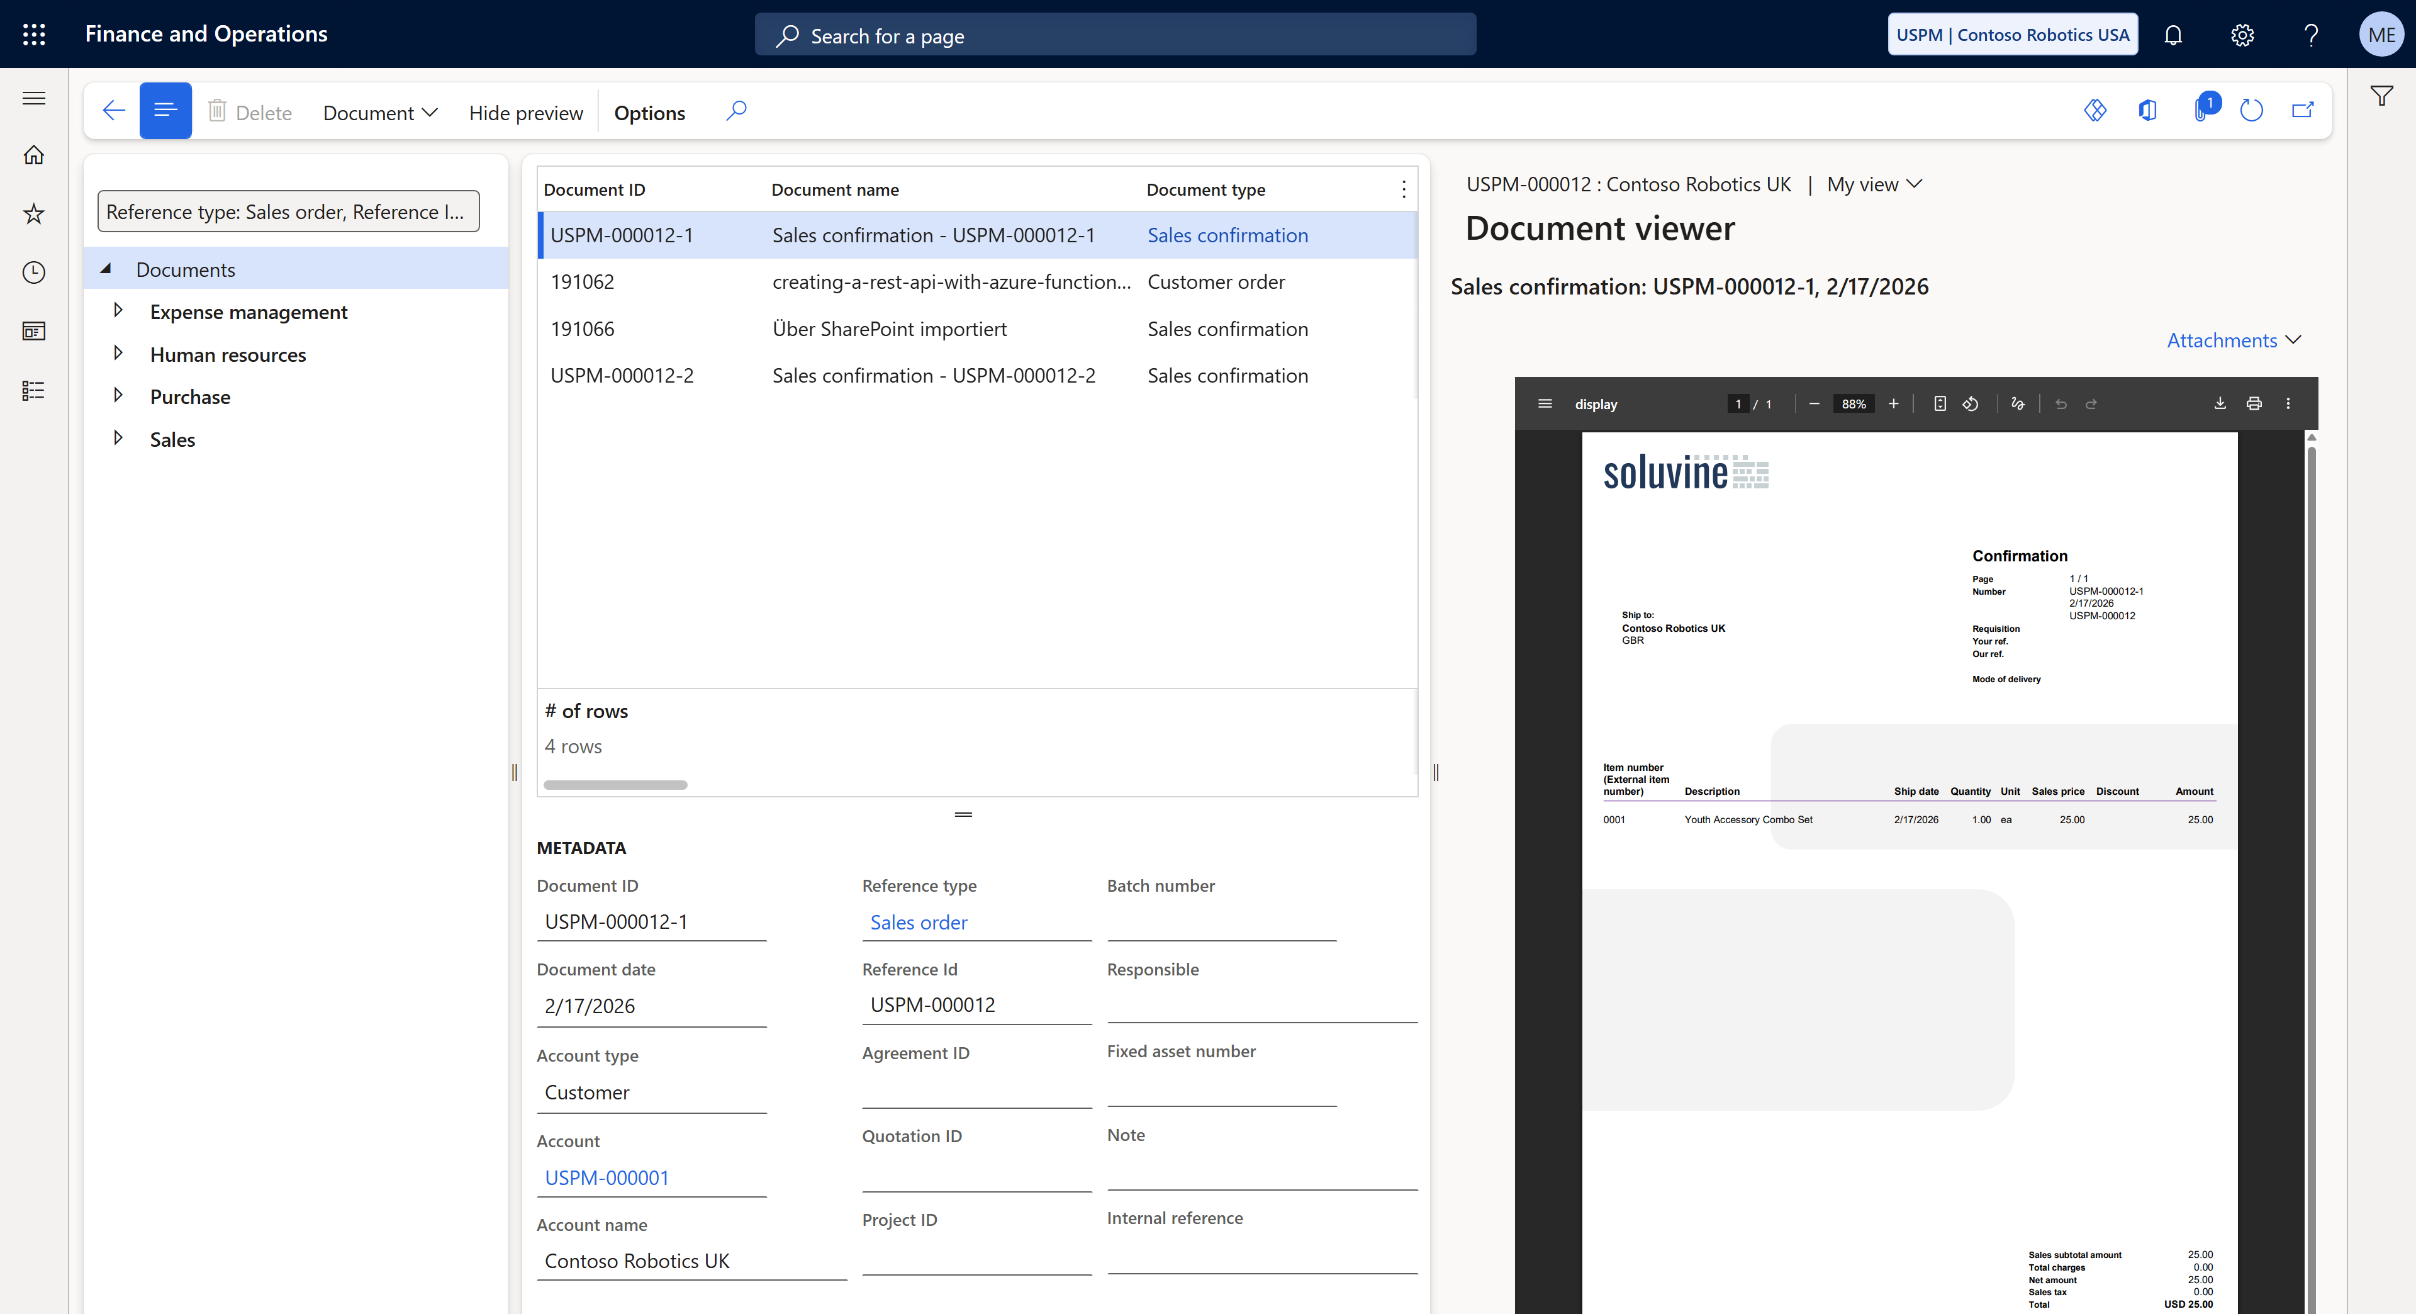The width and height of the screenshot is (2416, 1314).
Task: Open the Attachments dropdown
Action: [2233, 340]
